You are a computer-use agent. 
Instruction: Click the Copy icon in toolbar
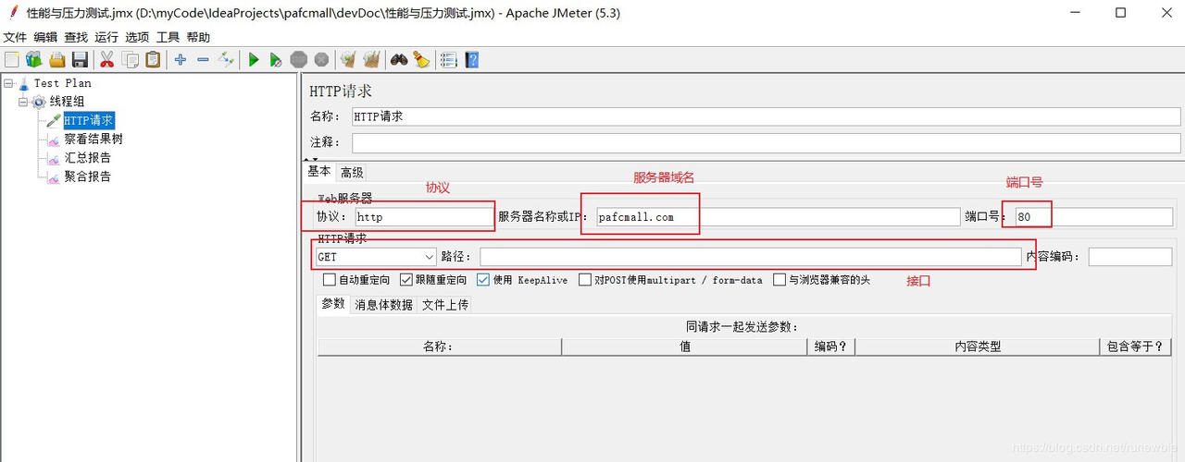click(x=131, y=60)
